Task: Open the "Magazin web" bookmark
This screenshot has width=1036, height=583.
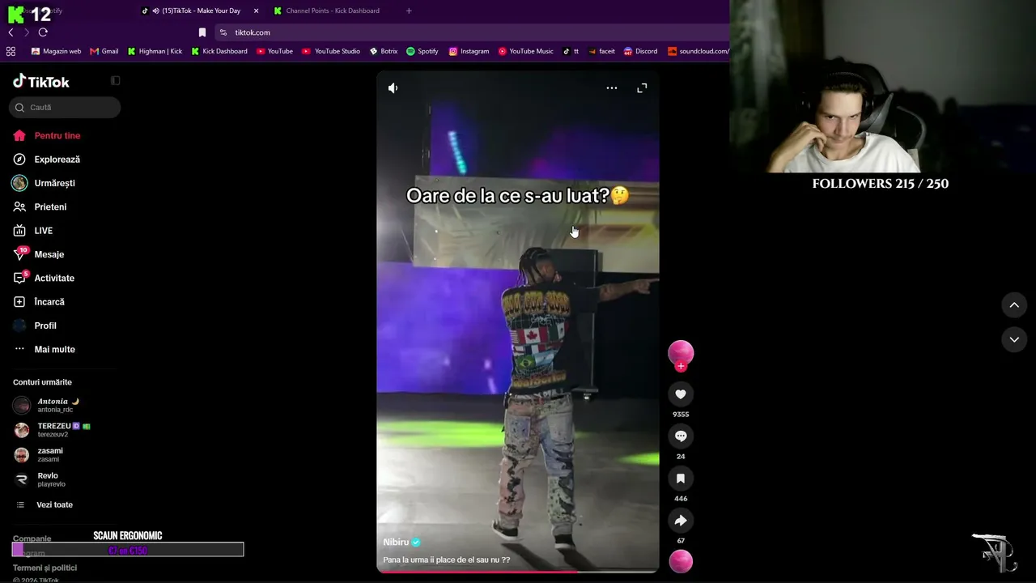Action: (x=56, y=51)
